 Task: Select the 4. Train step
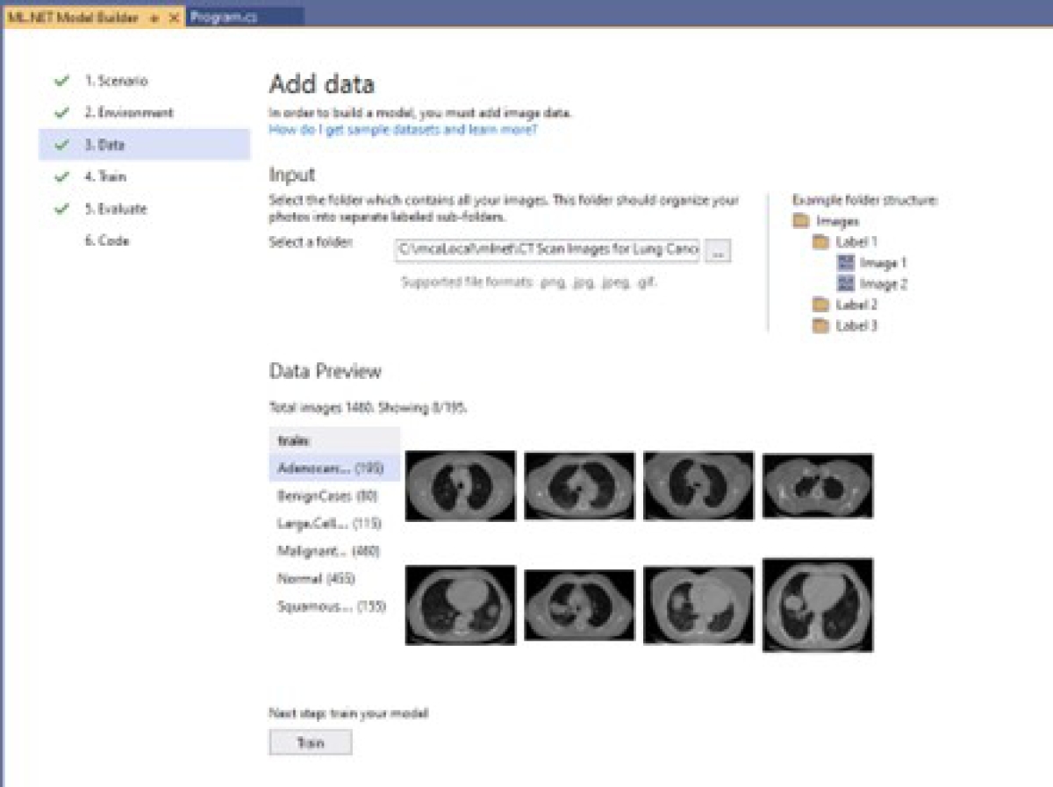click(105, 176)
